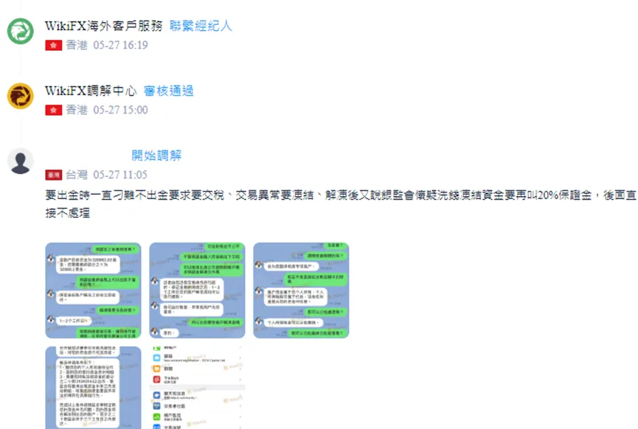Open the white app menu list thumbnail
Screen dimensions: 638x429
click(198, 388)
